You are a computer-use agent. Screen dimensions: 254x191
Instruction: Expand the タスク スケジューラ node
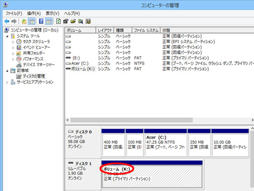pos(13,42)
